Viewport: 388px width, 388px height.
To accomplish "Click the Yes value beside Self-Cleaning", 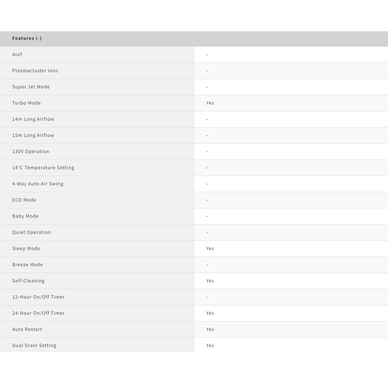I will (210, 281).
